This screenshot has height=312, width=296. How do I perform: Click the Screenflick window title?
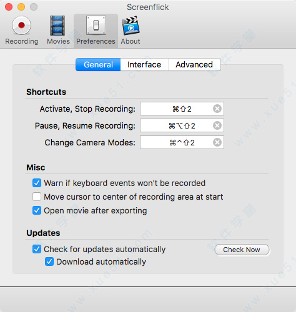coord(148,7)
